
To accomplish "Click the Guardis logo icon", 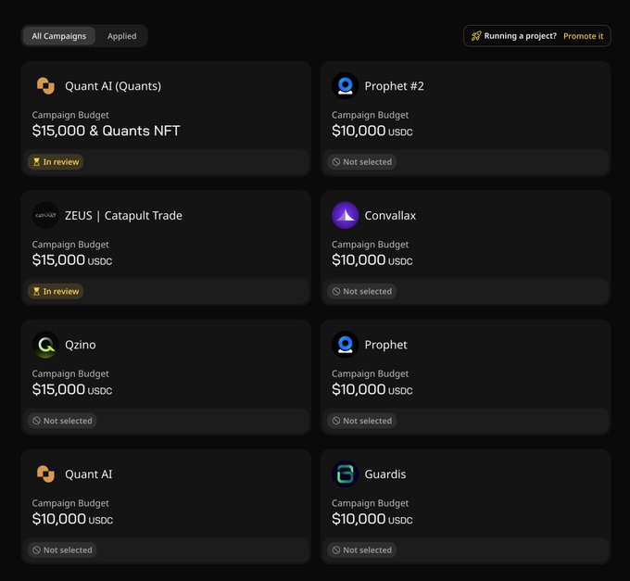I will [x=346, y=474].
